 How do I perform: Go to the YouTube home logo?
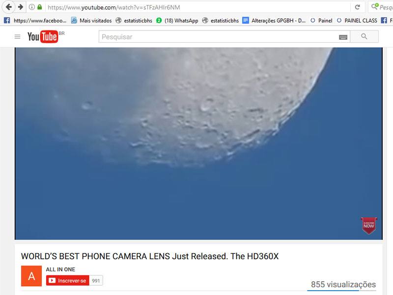tap(43, 37)
